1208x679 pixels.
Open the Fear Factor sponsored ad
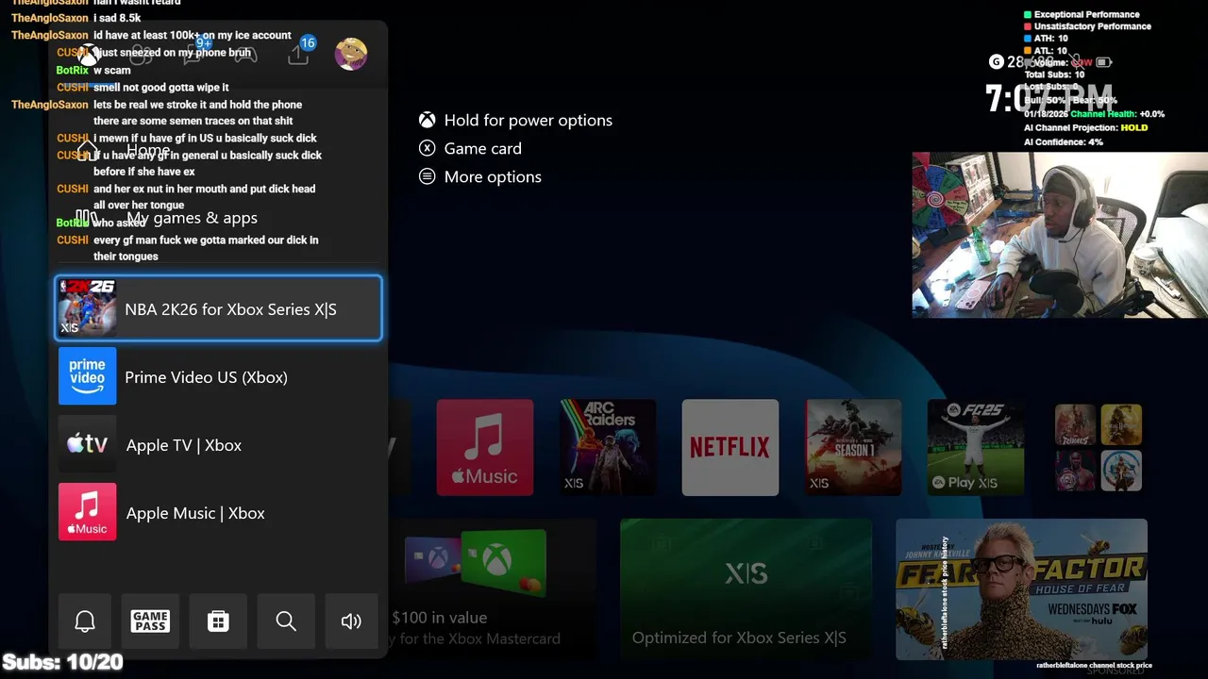(1021, 588)
